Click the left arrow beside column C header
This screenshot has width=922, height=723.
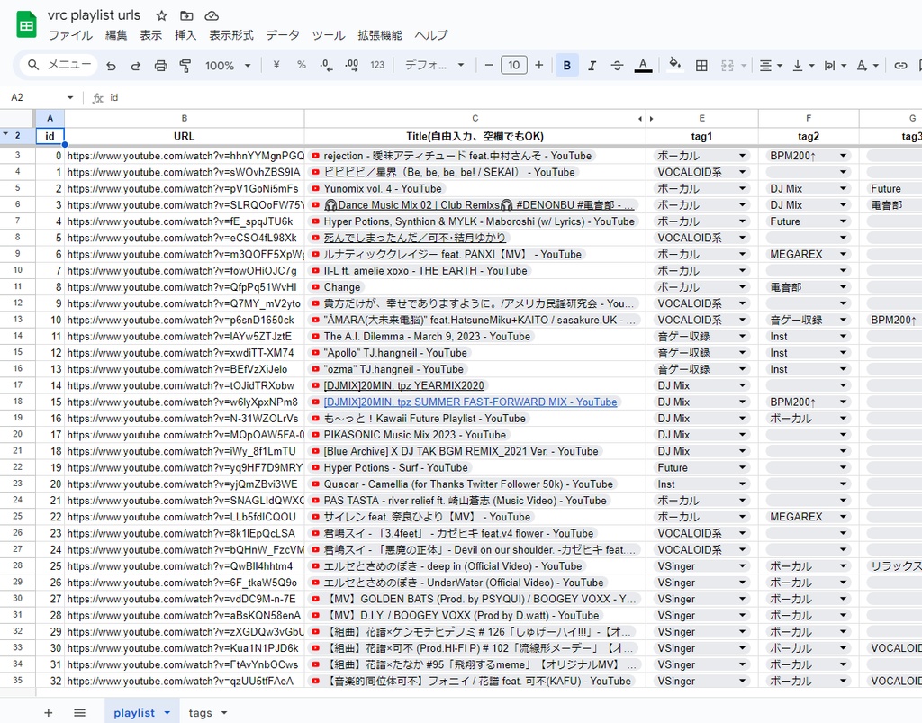click(x=640, y=119)
